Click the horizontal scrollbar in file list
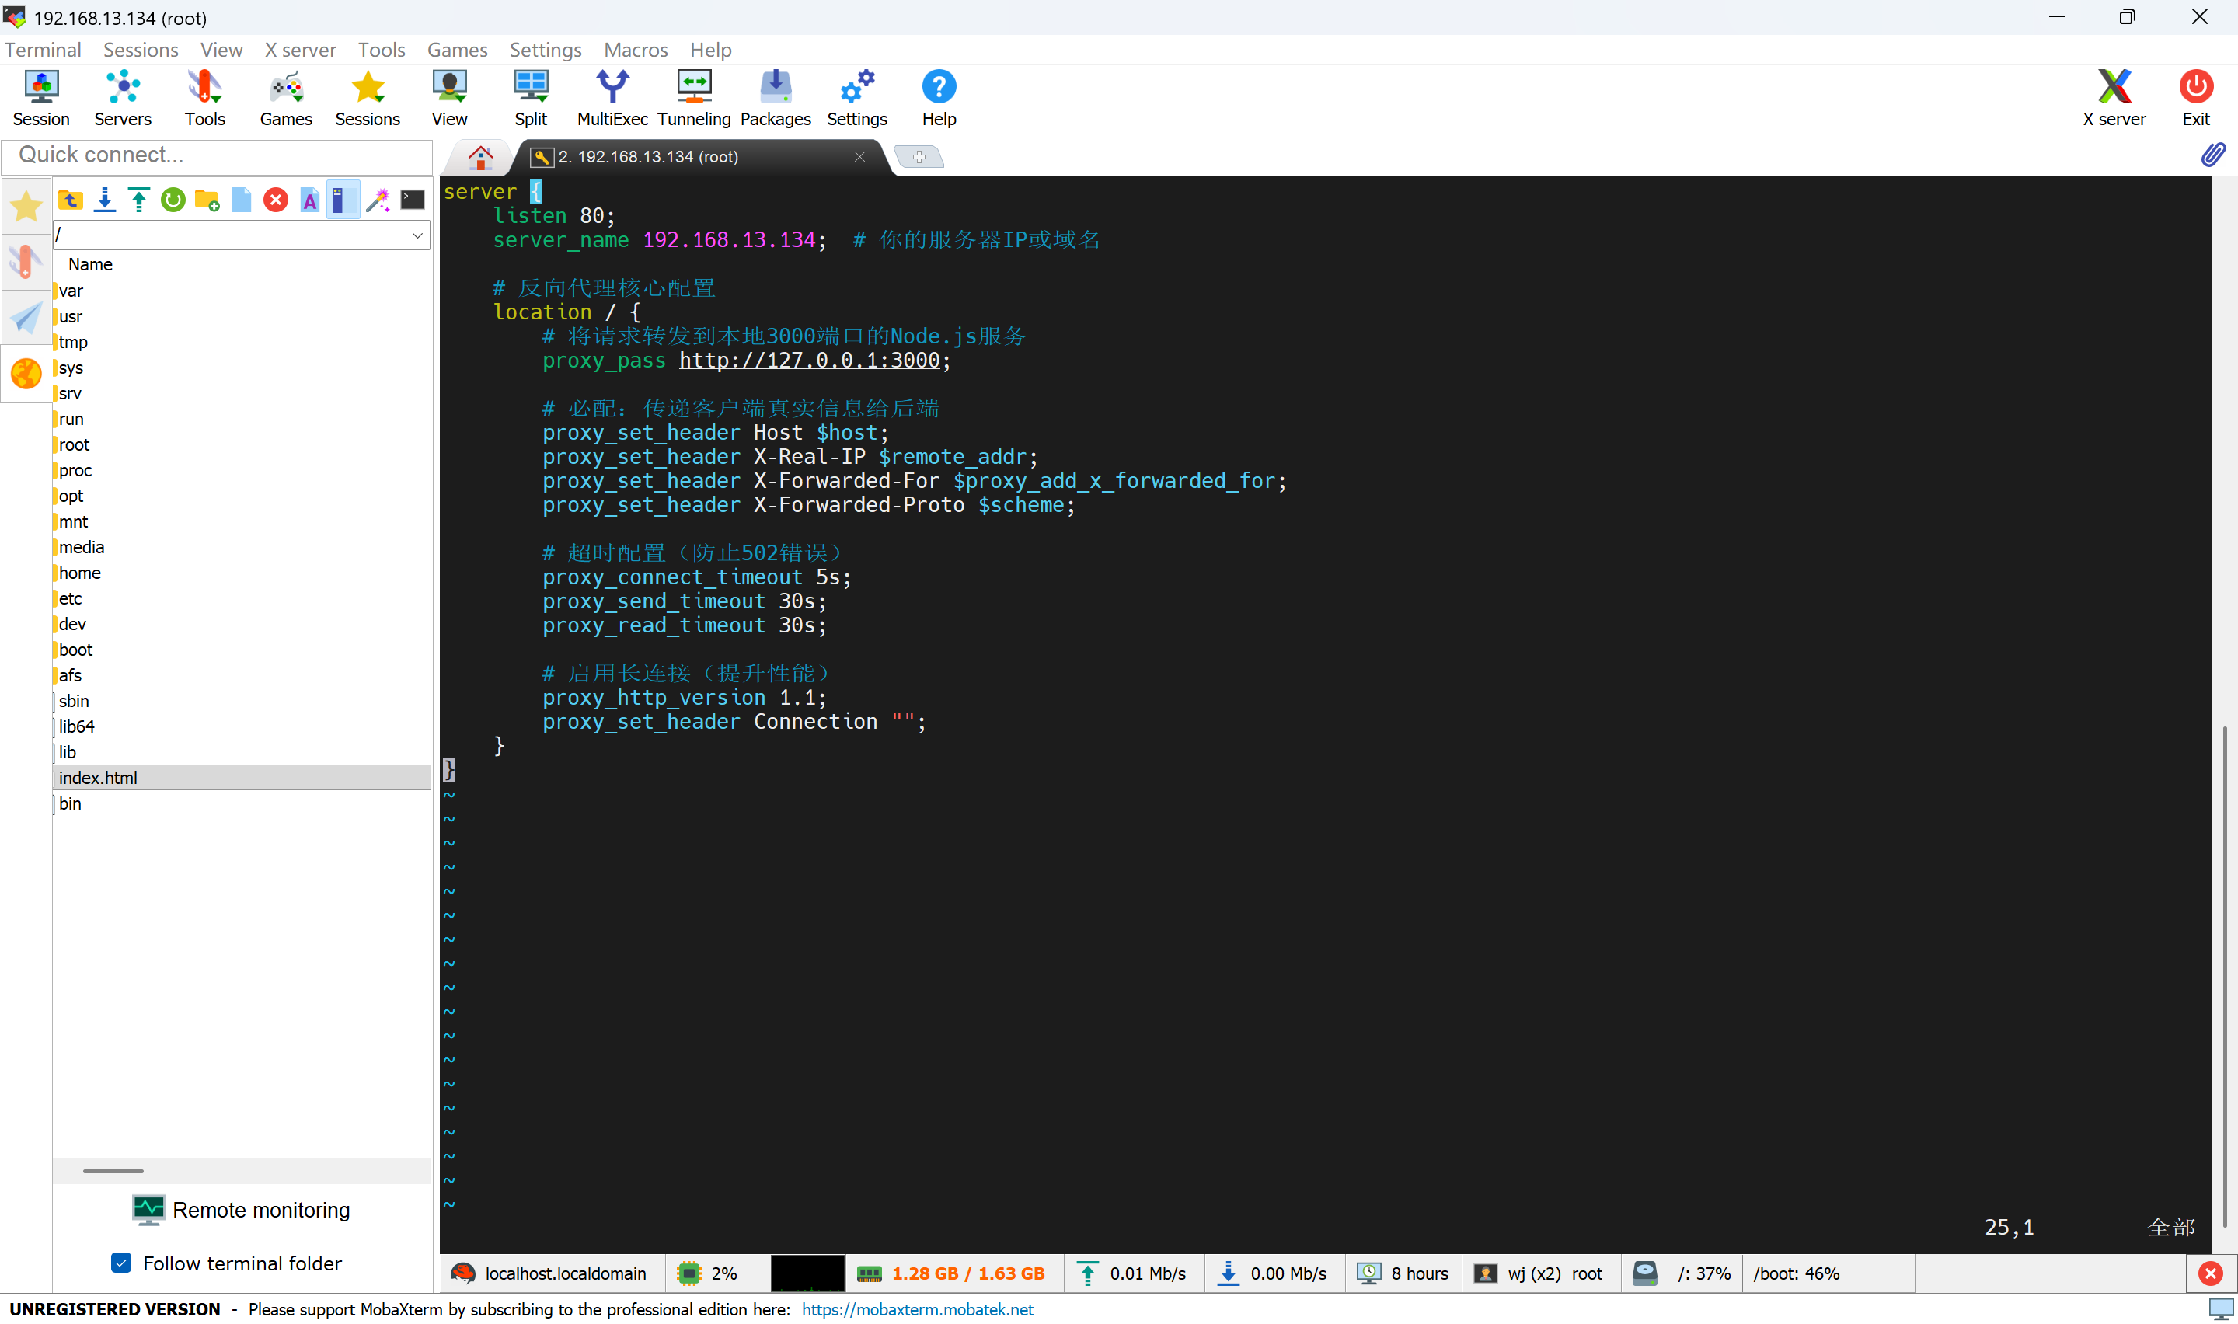The image size is (2238, 1324). click(113, 1171)
